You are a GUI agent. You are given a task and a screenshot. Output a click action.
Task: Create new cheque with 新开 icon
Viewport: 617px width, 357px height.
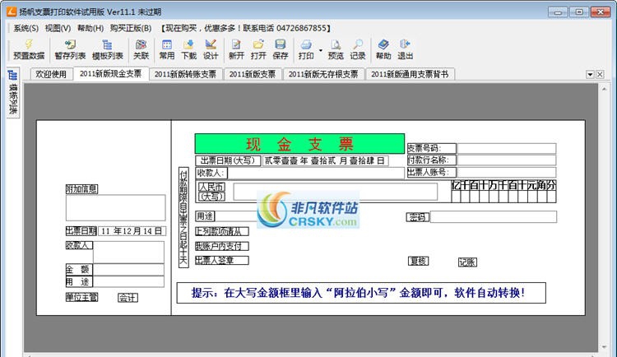(236, 44)
